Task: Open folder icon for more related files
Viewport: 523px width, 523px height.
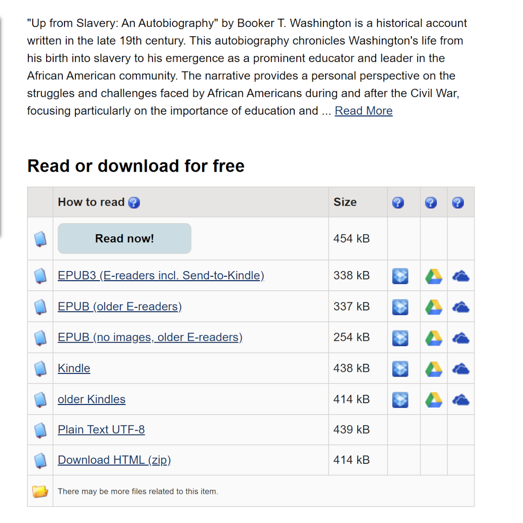Action: click(40, 491)
